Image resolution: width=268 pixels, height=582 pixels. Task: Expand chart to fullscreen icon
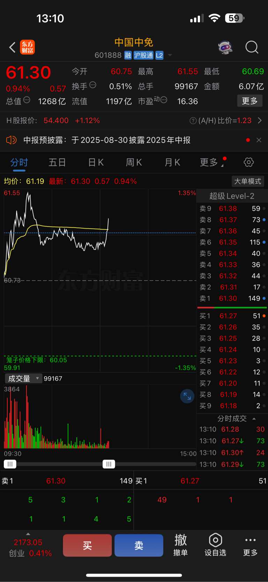click(187, 396)
